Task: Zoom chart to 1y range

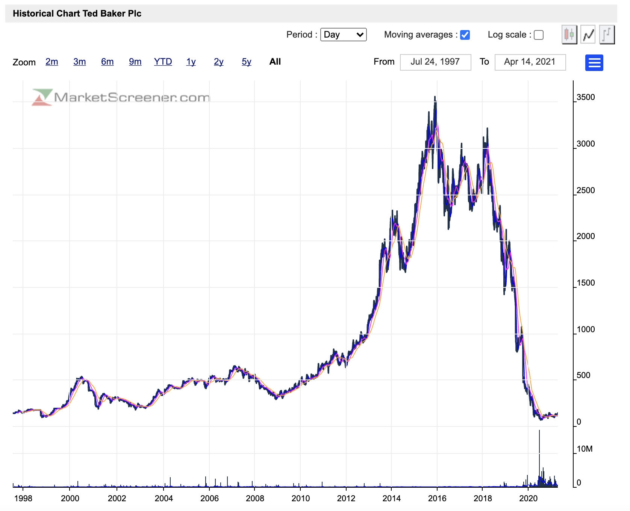Action: coord(191,62)
